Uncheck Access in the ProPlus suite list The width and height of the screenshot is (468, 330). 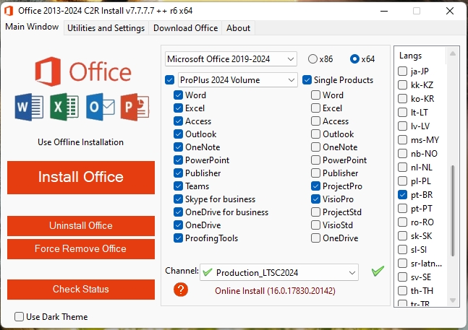point(178,121)
